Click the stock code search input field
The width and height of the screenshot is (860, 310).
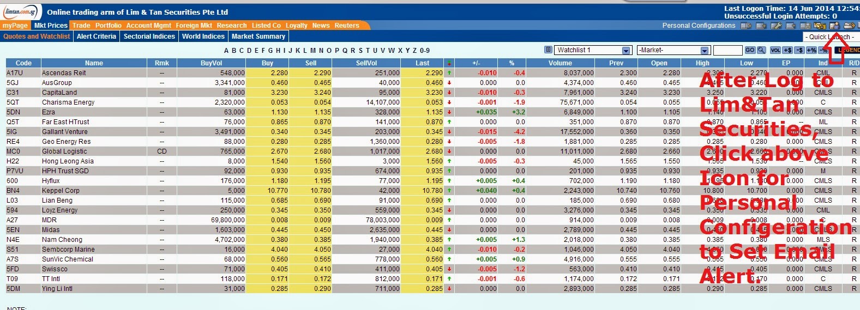click(727, 50)
